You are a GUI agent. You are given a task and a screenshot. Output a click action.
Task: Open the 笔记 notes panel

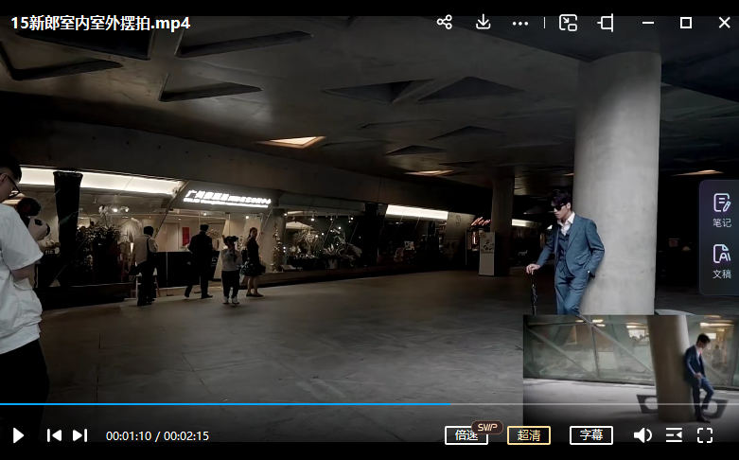pyautogui.click(x=721, y=210)
